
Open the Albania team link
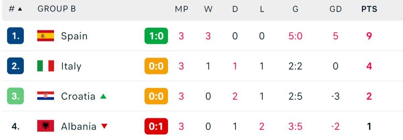[x=78, y=126]
